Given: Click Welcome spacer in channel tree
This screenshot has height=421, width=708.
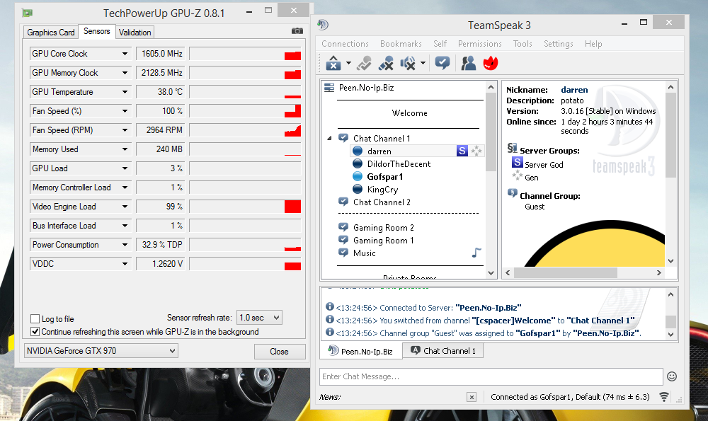Looking at the screenshot, I should coord(409,113).
